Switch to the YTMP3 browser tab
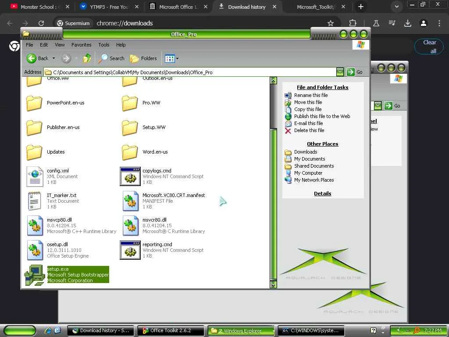 (x=108, y=7)
